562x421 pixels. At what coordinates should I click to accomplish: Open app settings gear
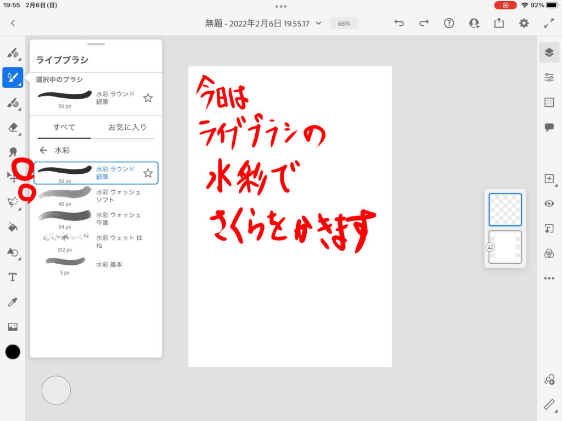[x=524, y=23]
